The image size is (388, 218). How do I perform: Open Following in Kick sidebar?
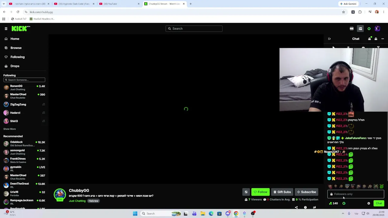pos(14,57)
